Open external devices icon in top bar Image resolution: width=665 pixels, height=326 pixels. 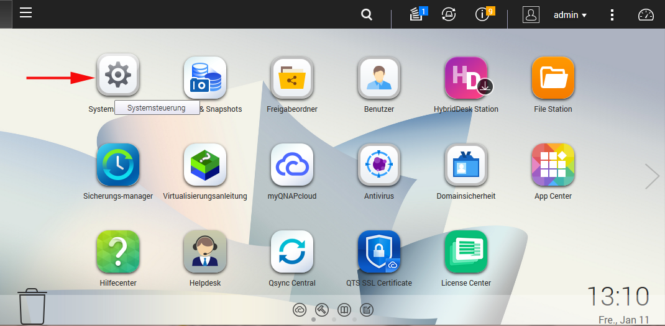tap(448, 14)
